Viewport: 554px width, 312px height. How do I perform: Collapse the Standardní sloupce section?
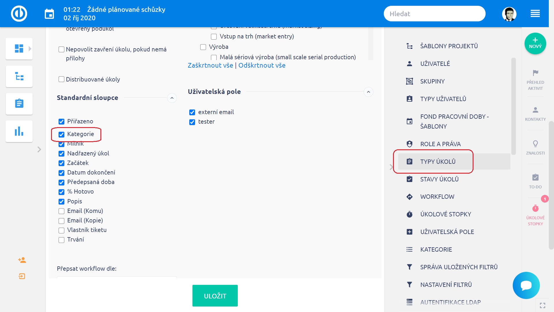(172, 98)
